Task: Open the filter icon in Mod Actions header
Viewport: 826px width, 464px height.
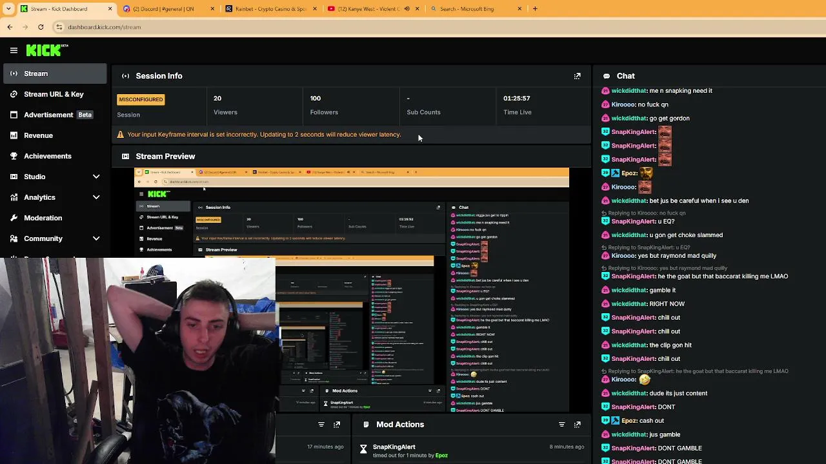Action: (561, 425)
